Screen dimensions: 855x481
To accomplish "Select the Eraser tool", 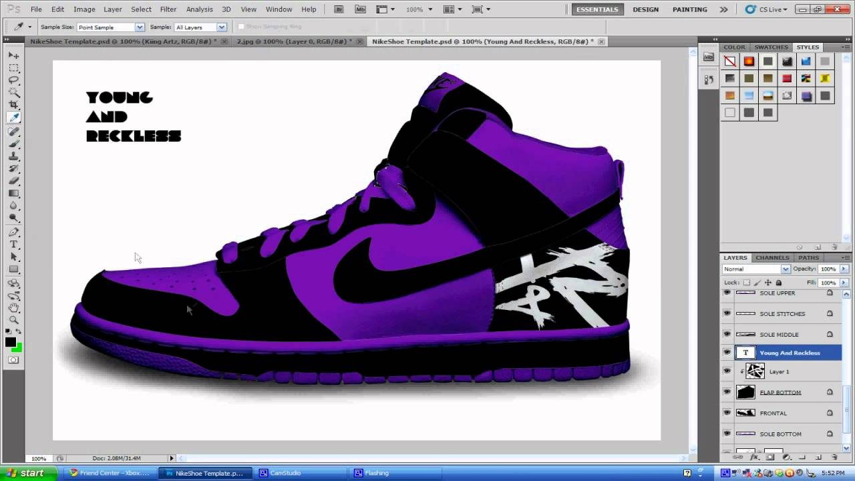I will [x=13, y=180].
